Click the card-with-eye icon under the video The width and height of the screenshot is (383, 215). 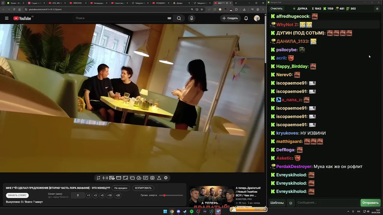coord(112,178)
